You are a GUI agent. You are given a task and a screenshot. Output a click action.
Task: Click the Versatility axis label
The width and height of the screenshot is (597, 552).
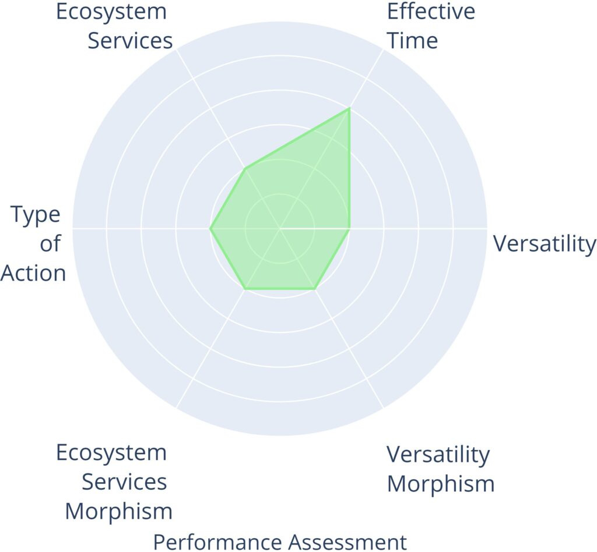tap(545, 243)
